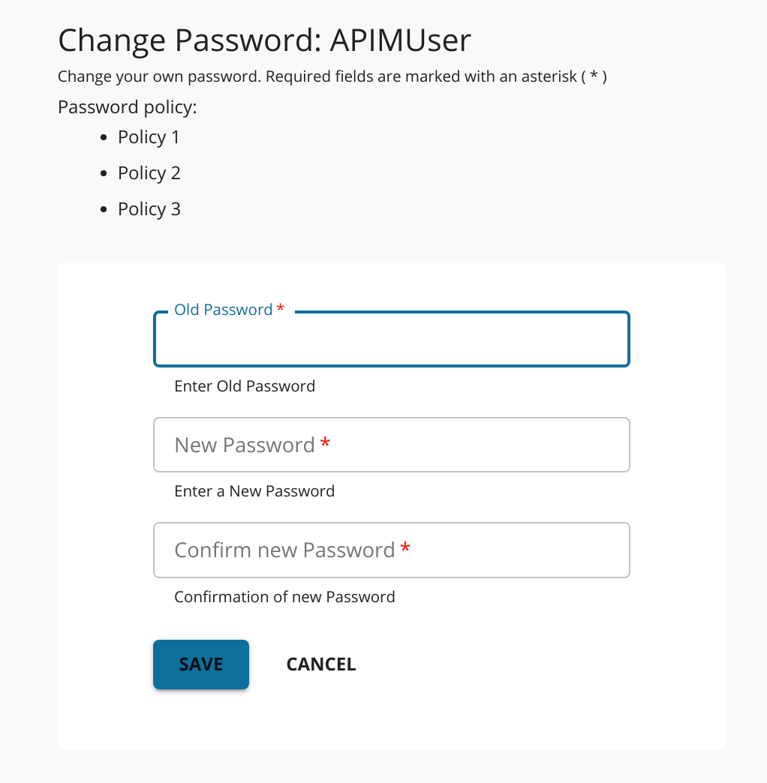Screen dimensions: 767x783
Task: Click the Enter Old Password helper text
Action: 244,385
